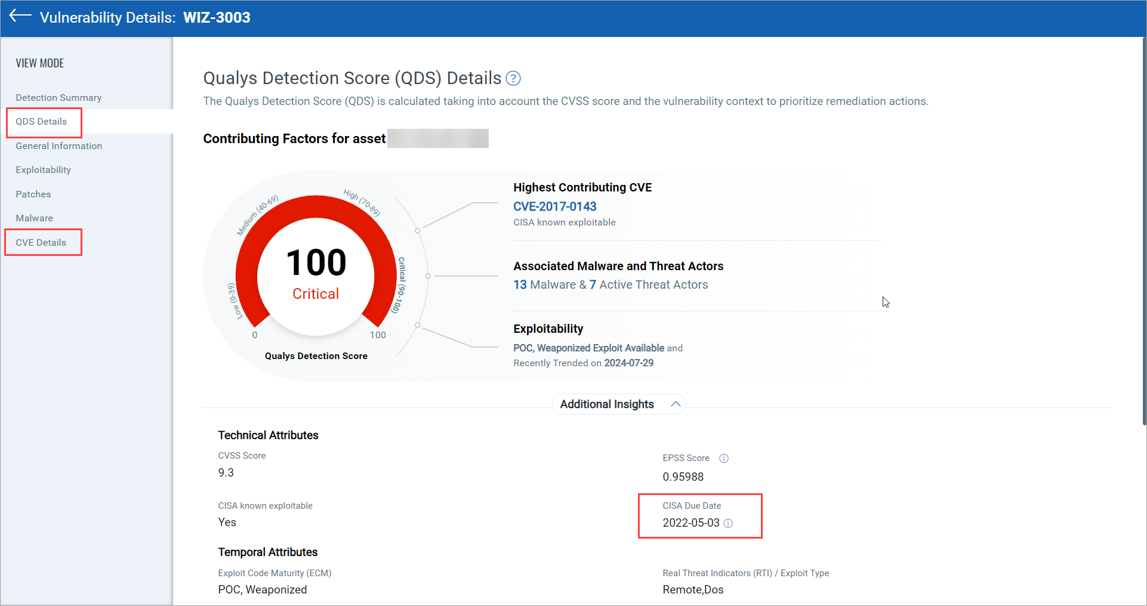Open CVE Details in the sidebar

coord(41,243)
